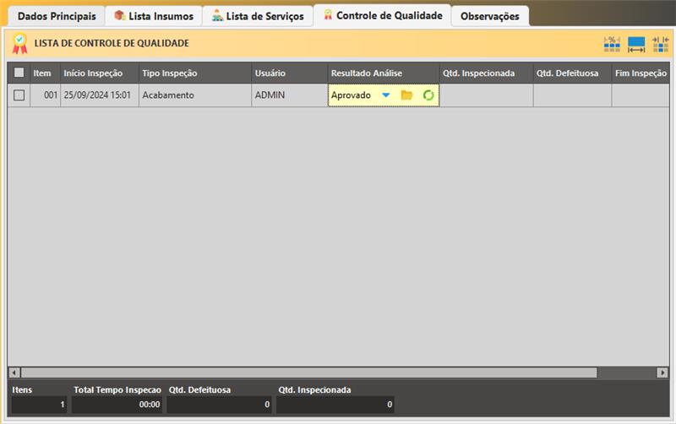Screen dimensions: 676x424
Task: Check the checkbox for item 001 row
Action: pos(19,95)
